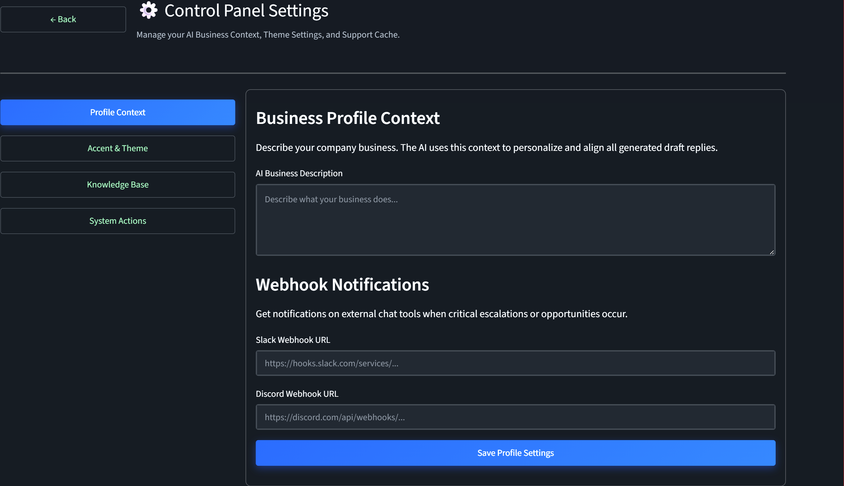Click the gear icon beside Control Panel Settings
Viewport: 844px width, 486px height.
coord(149,10)
